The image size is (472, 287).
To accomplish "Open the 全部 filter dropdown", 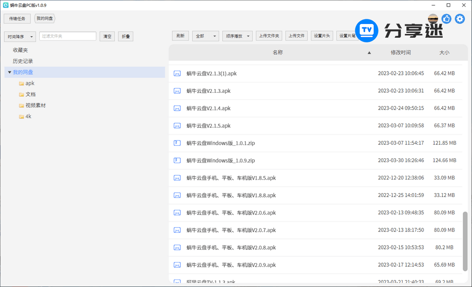I will click(x=205, y=35).
